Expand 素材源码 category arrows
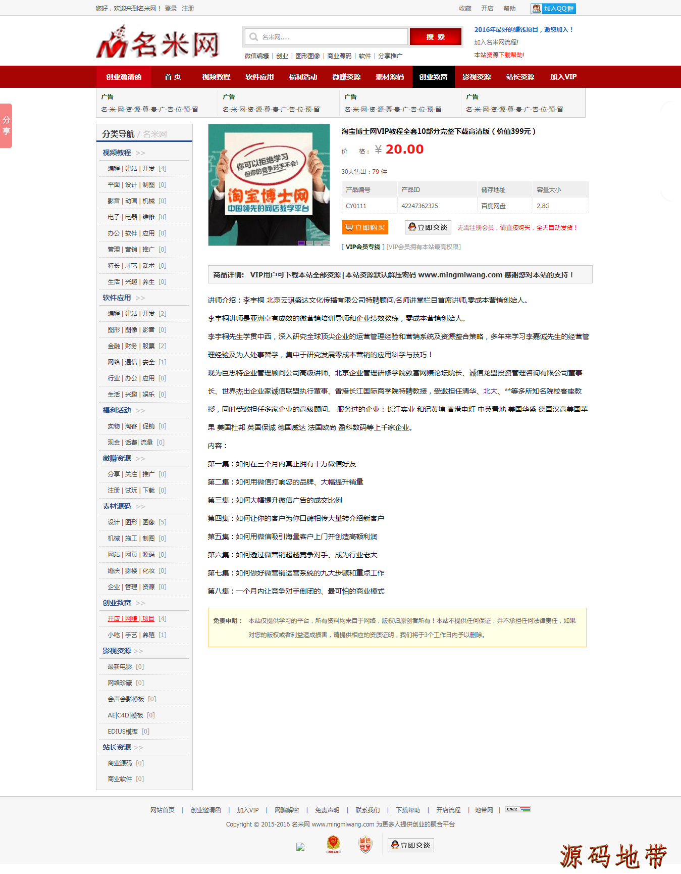 (x=140, y=507)
